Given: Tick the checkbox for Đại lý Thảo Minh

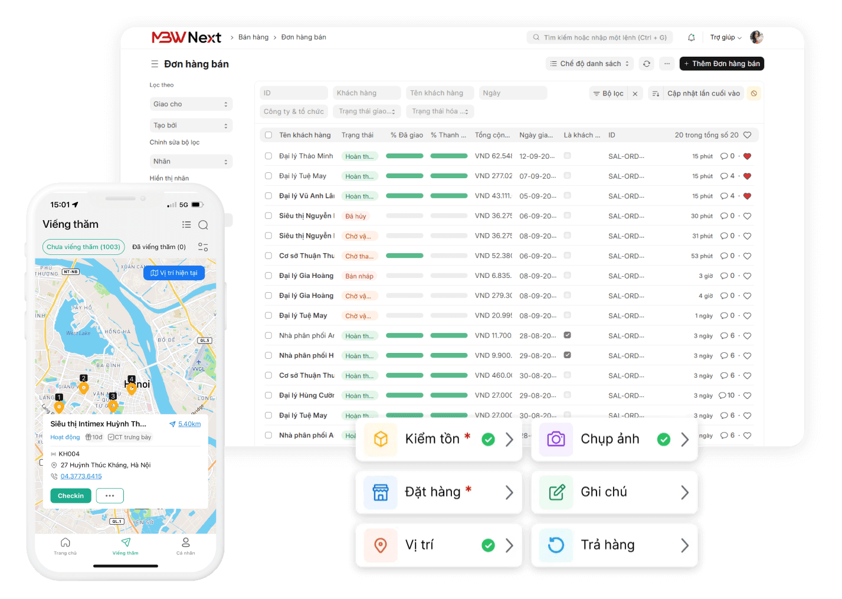Looking at the screenshot, I should 268,156.
